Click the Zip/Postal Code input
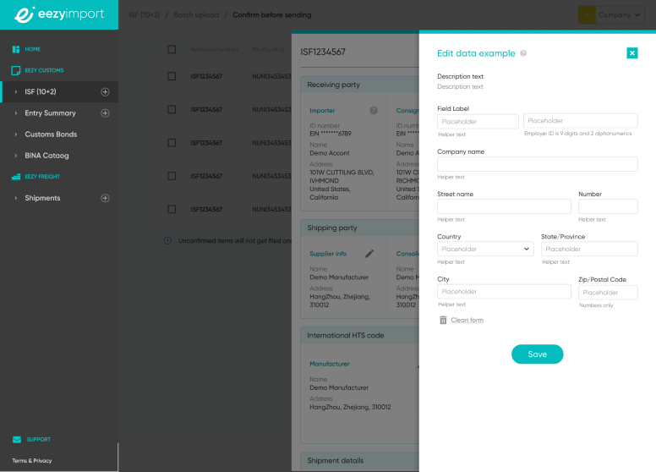The image size is (656, 472). coord(608,293)
